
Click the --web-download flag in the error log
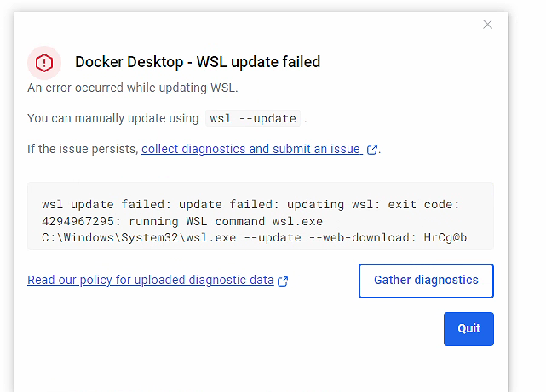pyautogui.click(x=363, y=238)
